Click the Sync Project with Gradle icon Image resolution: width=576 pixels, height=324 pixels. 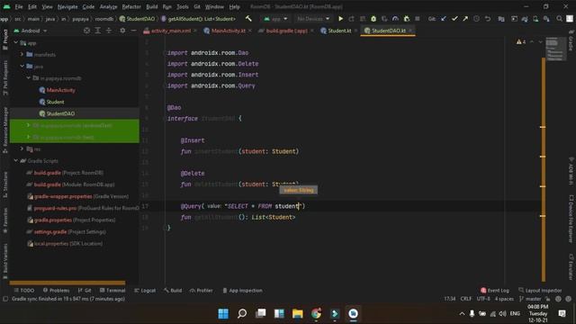point(525,18)
